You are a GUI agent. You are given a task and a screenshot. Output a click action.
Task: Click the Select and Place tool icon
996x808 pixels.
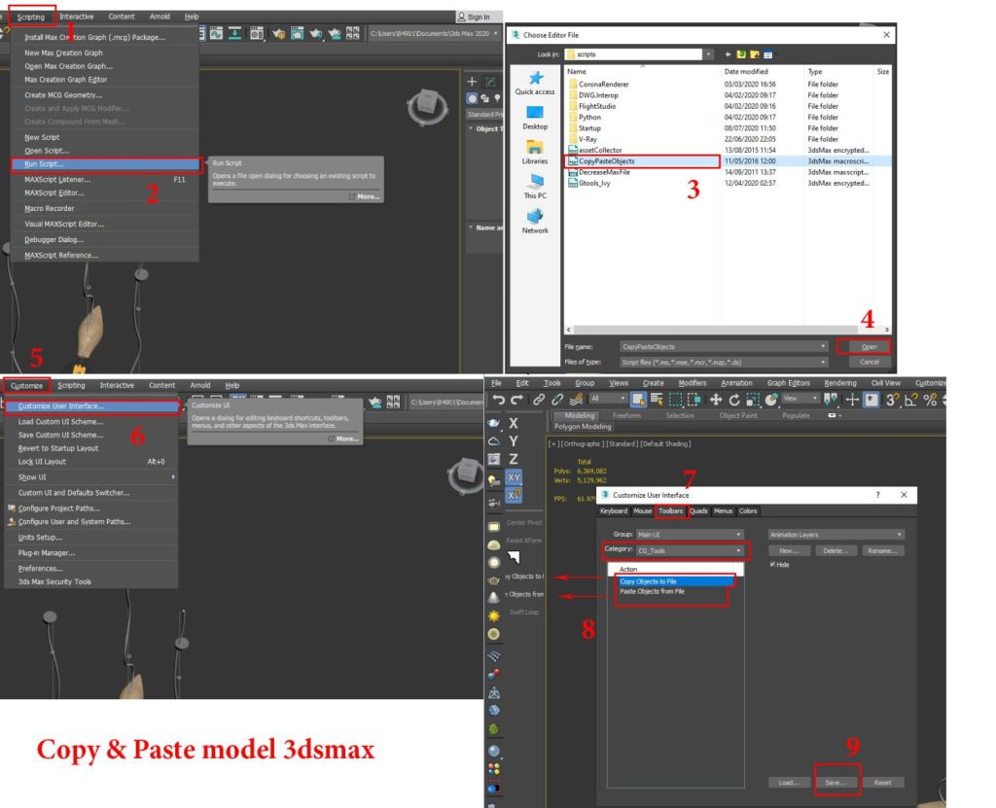pos(771,400)
